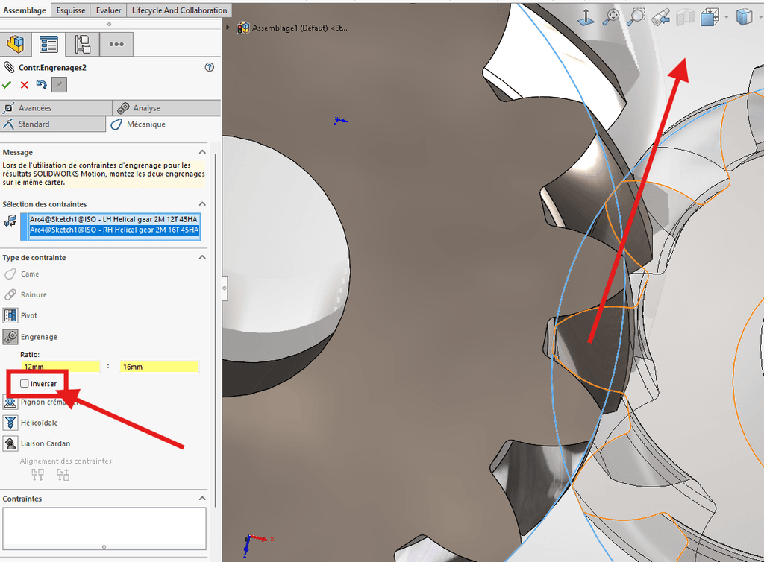The image size is (764, 562).
Task: Click the Zoom to Fit icon
Action: pos(610,17)
